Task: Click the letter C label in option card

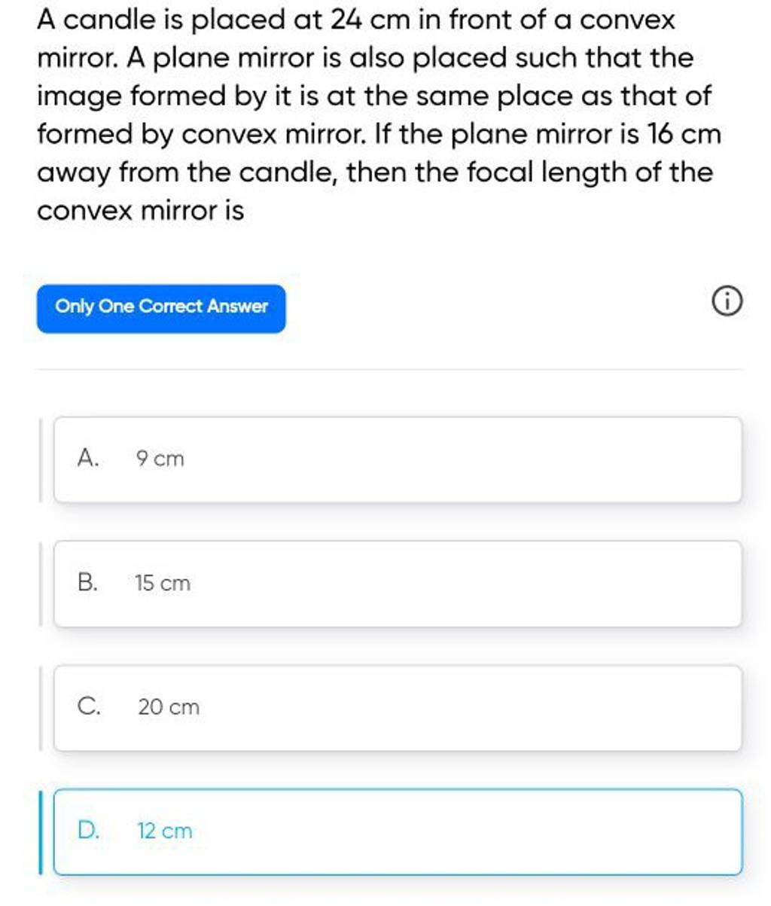Action: point(88,705)
